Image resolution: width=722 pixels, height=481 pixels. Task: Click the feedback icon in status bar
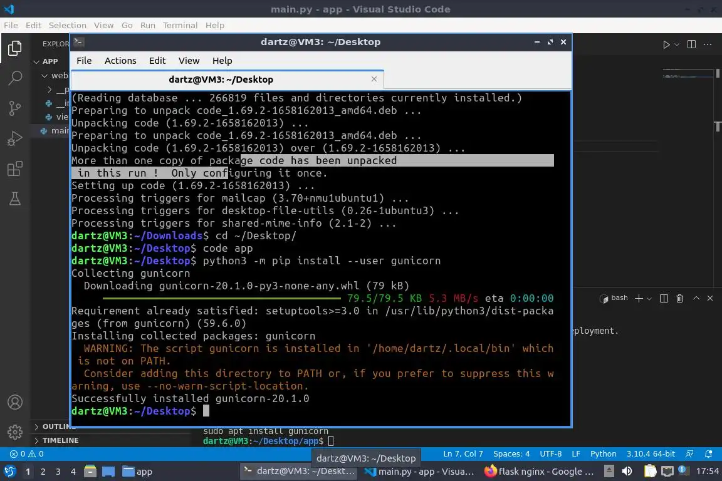[689, 454]
